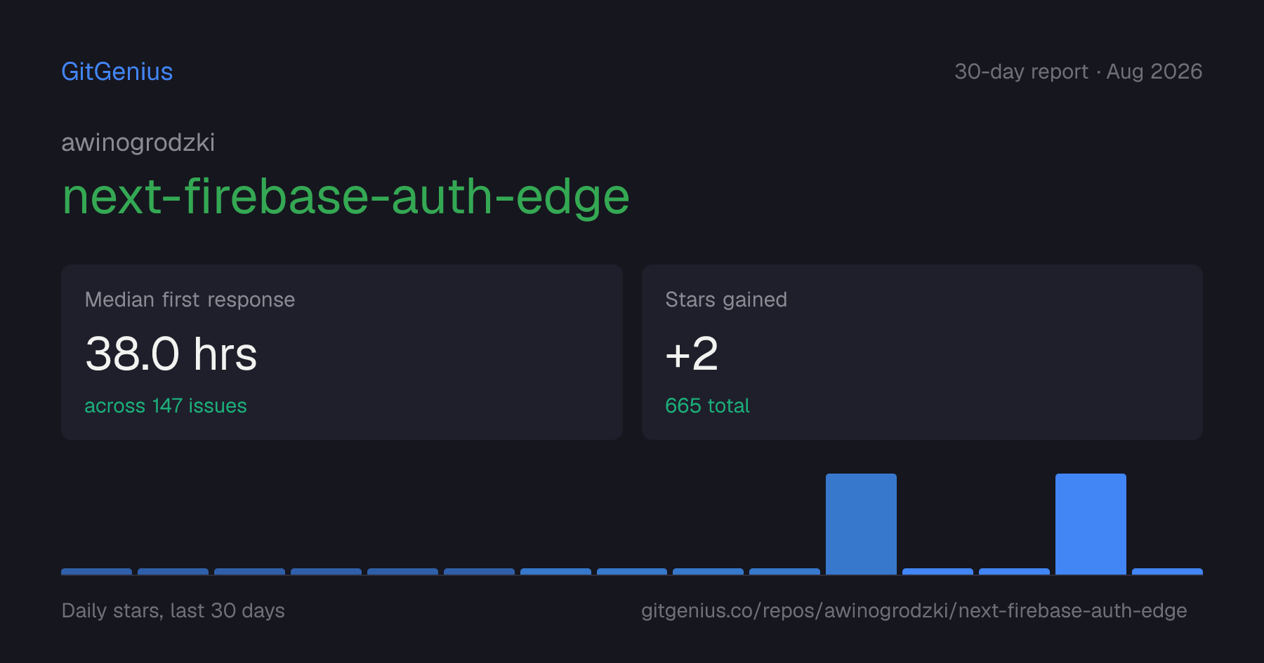Select the 38.0 hrs value
Image resolution: width=1264 pixels, height=663 pixels.
[x=171, y=353]
